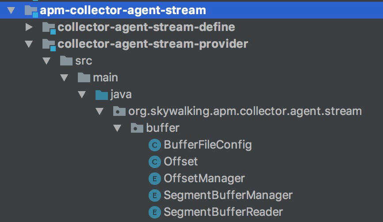
Task: Click the blue java source folder icon
Action: (x=102, y=95)
